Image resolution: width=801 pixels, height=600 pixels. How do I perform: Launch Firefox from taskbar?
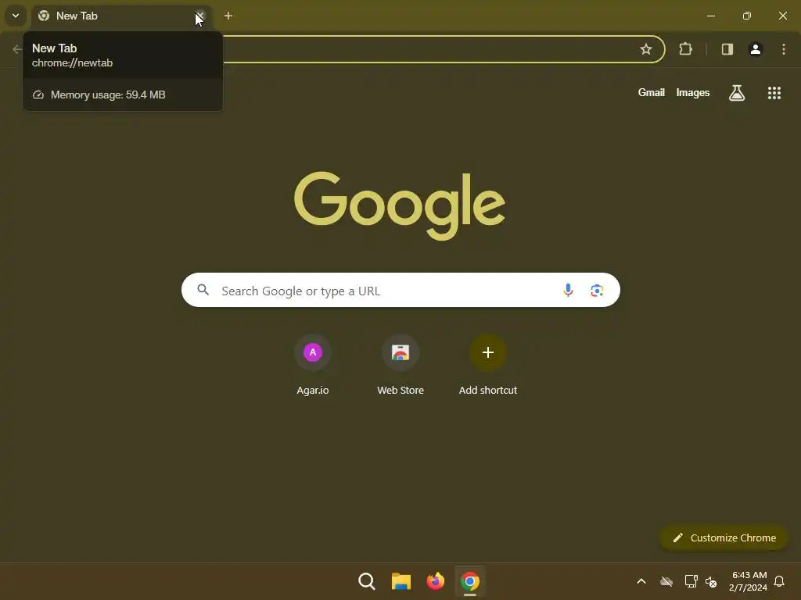pyautogui.click(x=435, y=581)
